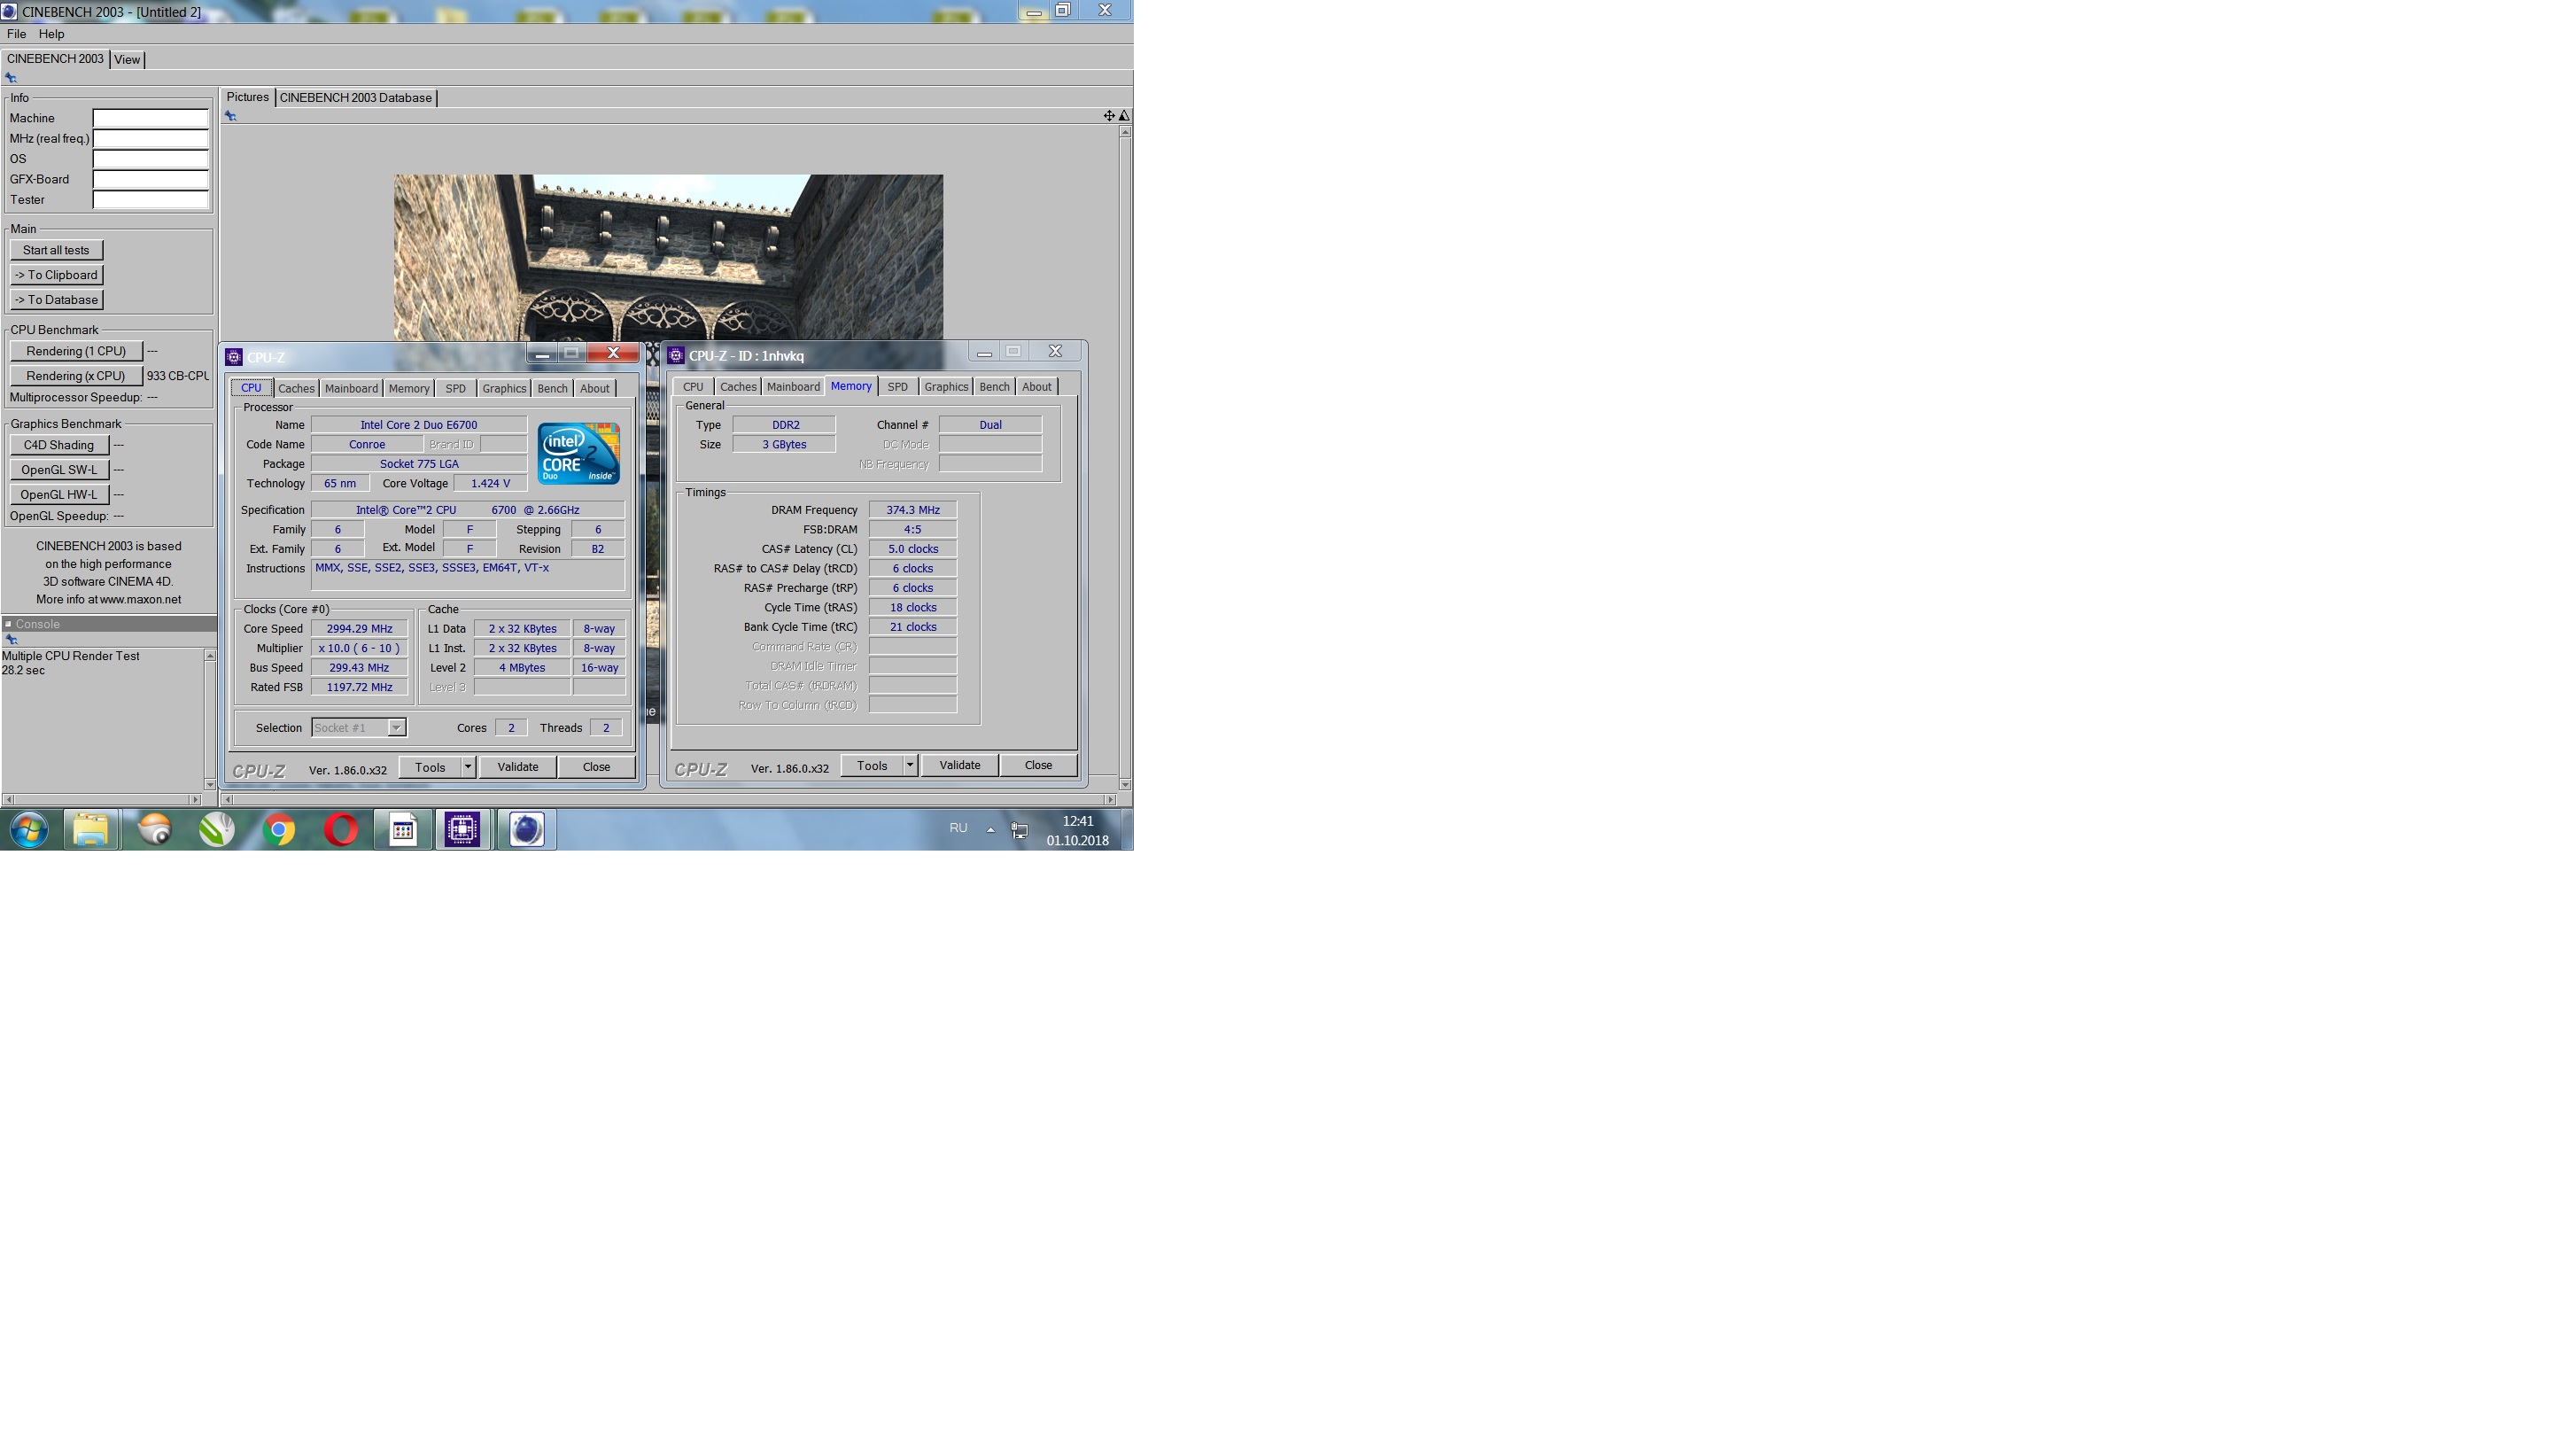Image resolution: width=2576 pixels, height=1446 pixels.
Task: Click move-arrows icon in picture panel
Action: (x=1109, y=116)
